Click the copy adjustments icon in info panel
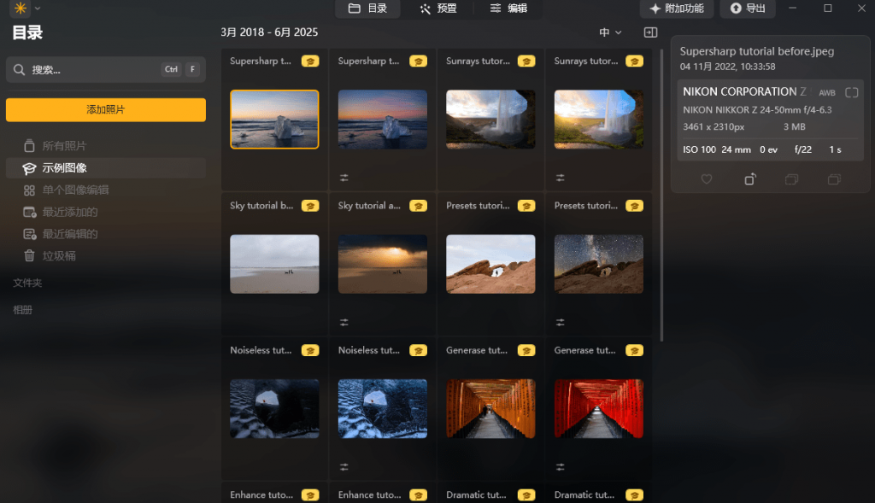This screenshot has width=875, height=503. (x=791, y=179)
